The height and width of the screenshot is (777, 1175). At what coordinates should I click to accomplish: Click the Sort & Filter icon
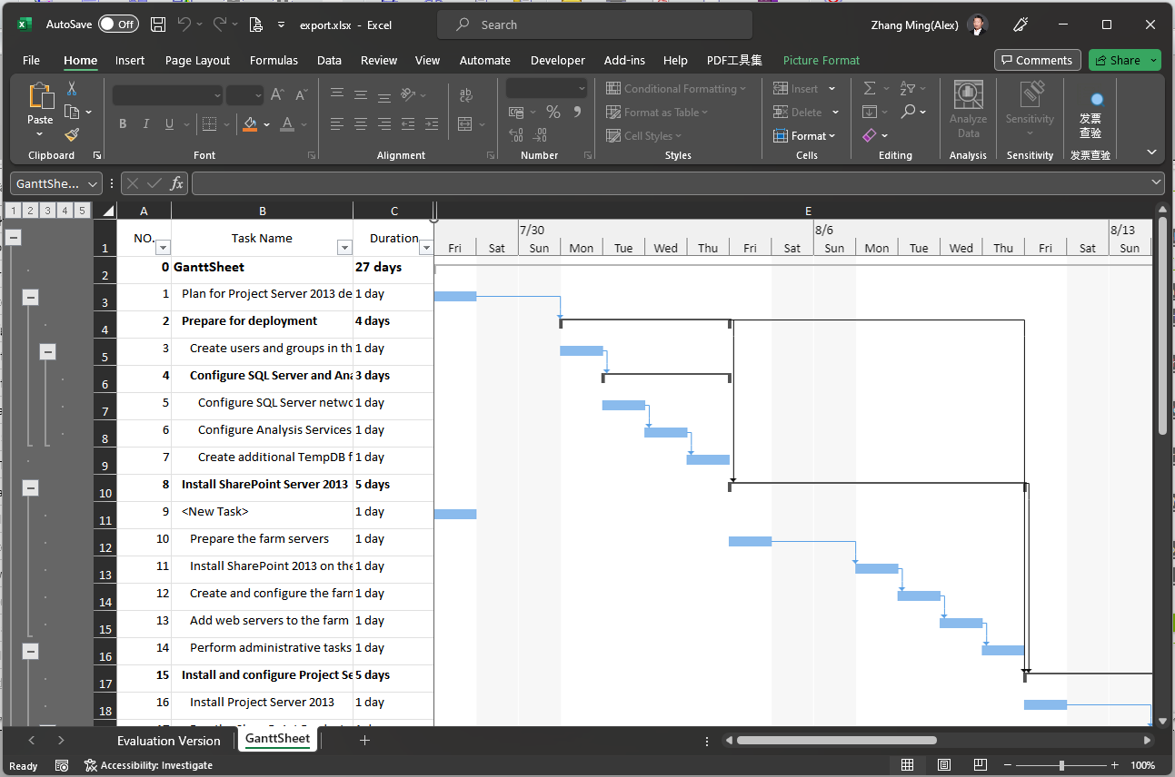click(907, 88)
